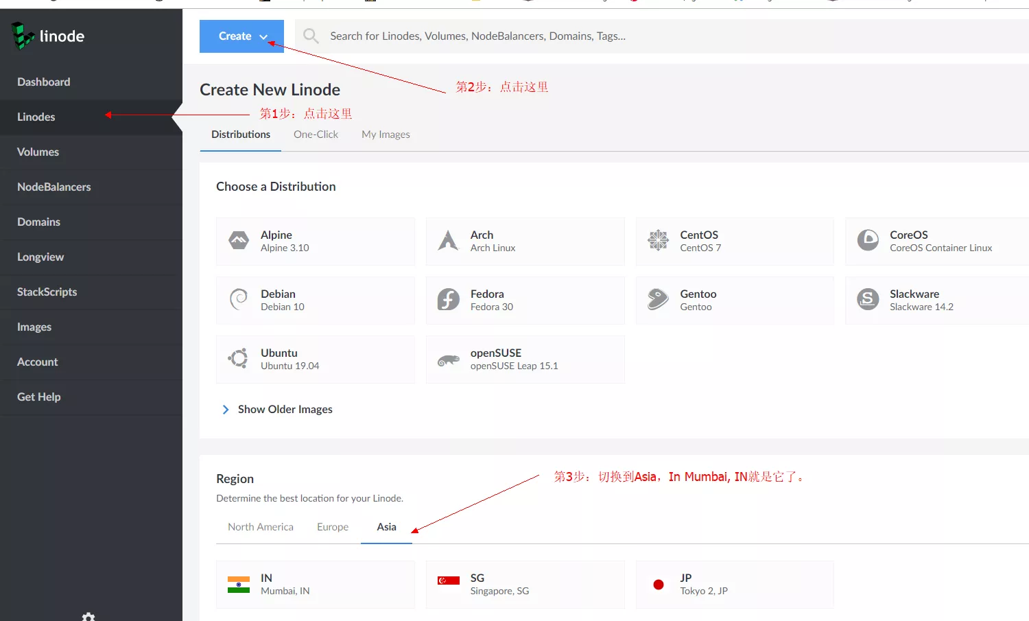The height and width of the screenshot is (621, 1029).
Task: Open the Create dropdown button
Action: tap(241, 36)
